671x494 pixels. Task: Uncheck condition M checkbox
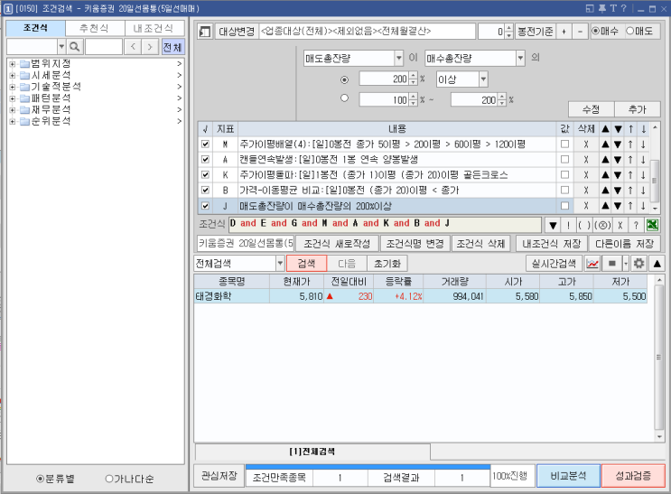tap(205, 144)
